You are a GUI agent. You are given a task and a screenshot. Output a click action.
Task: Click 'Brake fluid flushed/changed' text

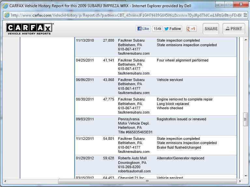[x=179, y=147]
